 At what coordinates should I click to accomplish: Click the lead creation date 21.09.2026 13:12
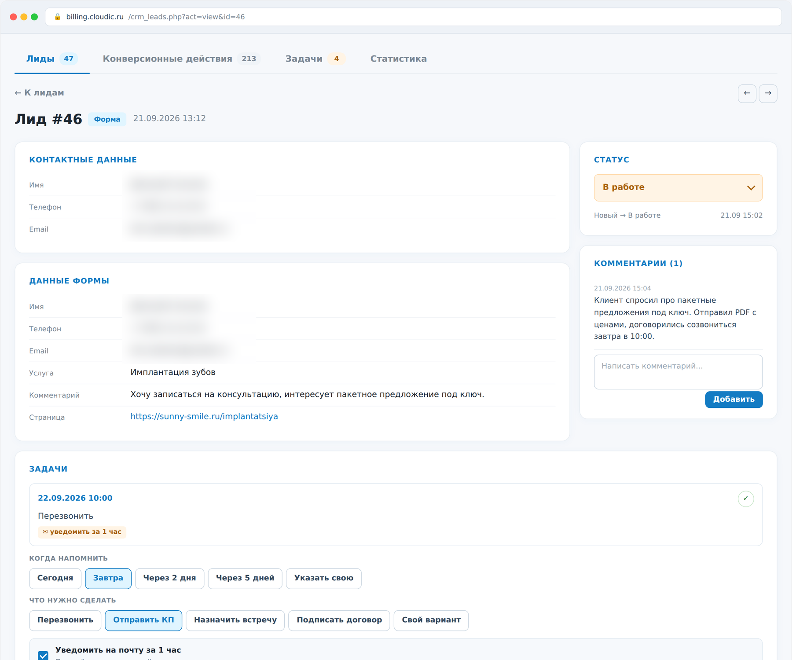pos(169,118)
